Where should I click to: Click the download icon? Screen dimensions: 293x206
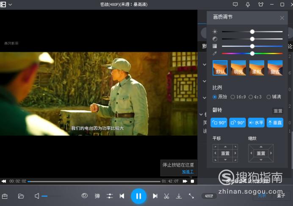click(x=179, y=196)
